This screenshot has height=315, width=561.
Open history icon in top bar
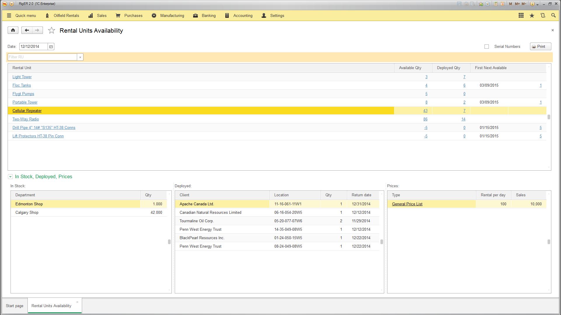coord(543,15)
